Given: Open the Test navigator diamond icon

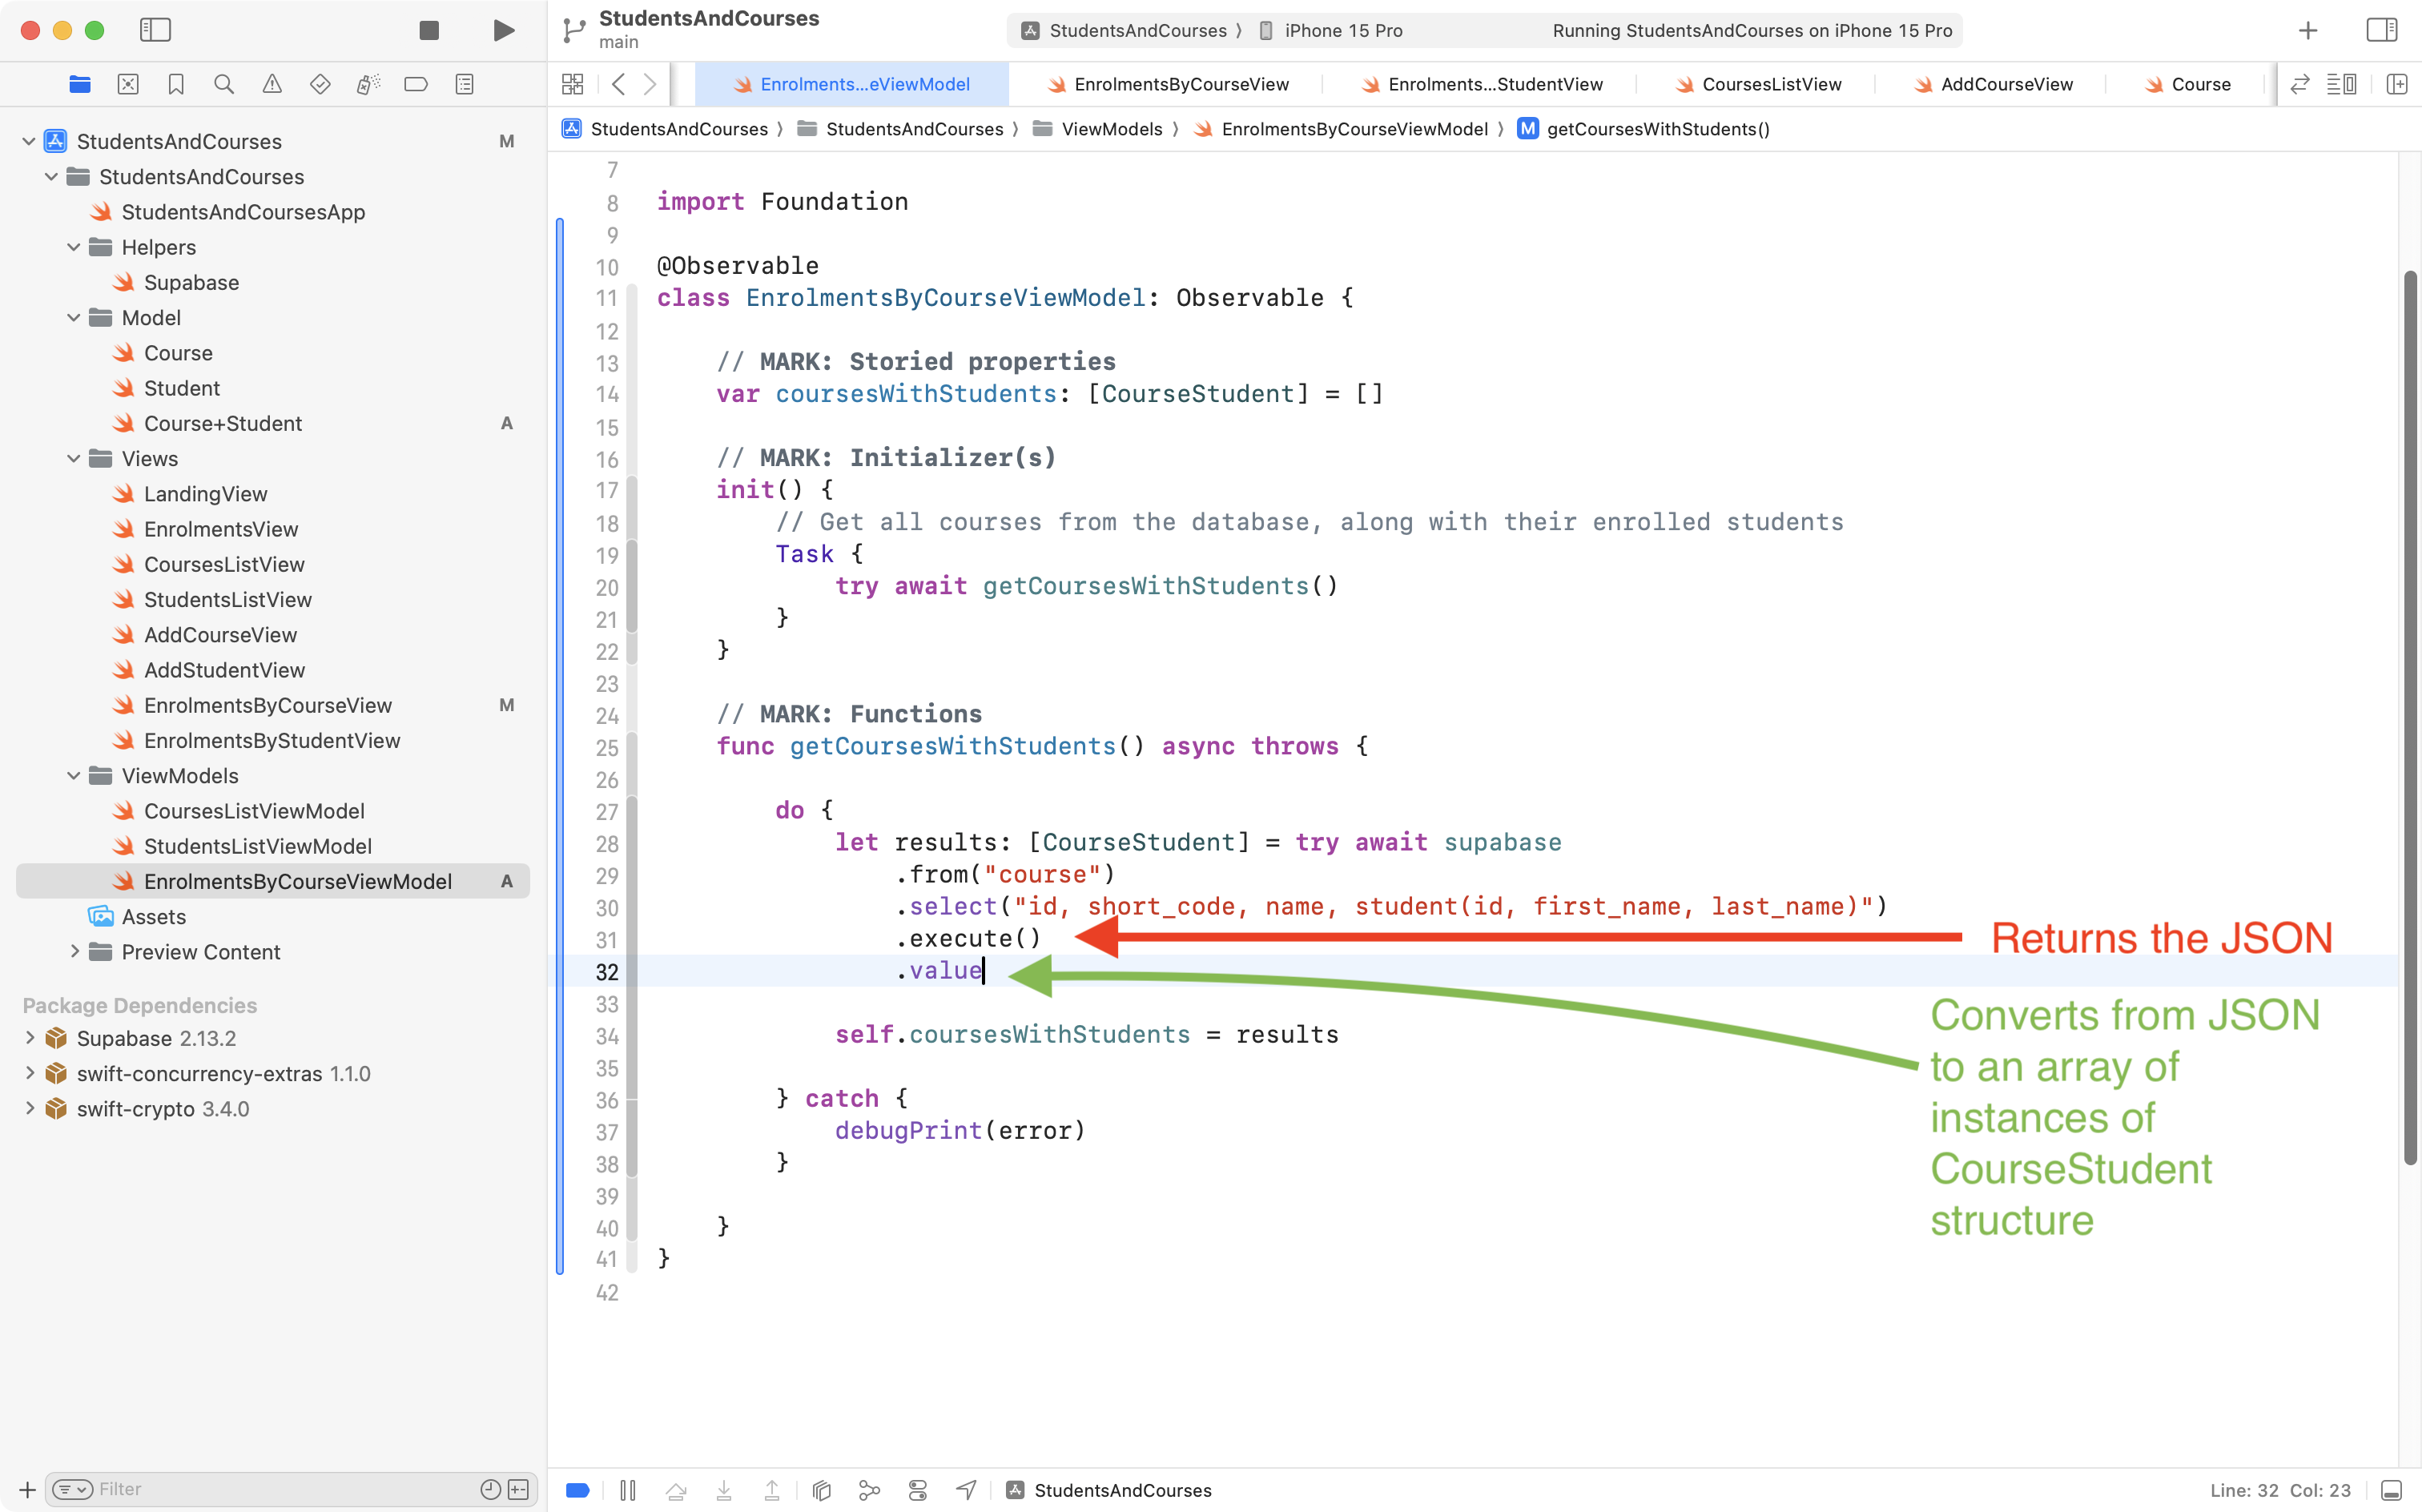Looking at the screenshot, I should pos(320,84).
